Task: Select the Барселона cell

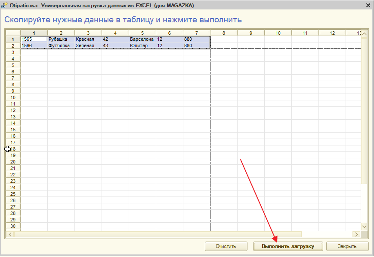Action: 142,39
